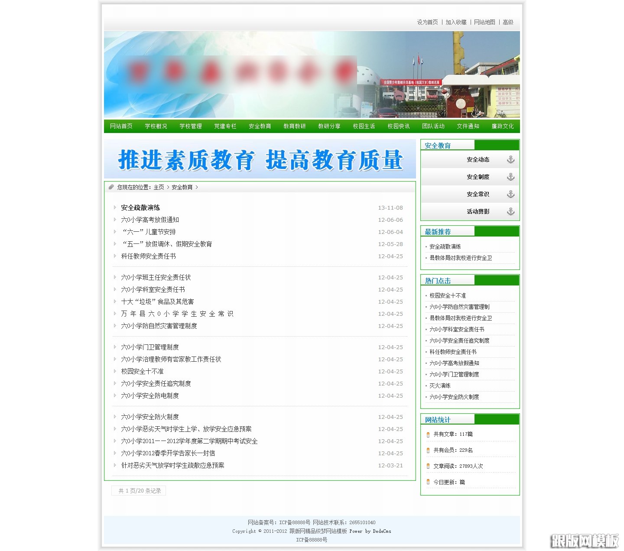The height and width of the screenshot is (551, 624).
Task: Open 六0小学门卫管理制度 in main list
Action: pyautogui.click(x=150, y=347)
